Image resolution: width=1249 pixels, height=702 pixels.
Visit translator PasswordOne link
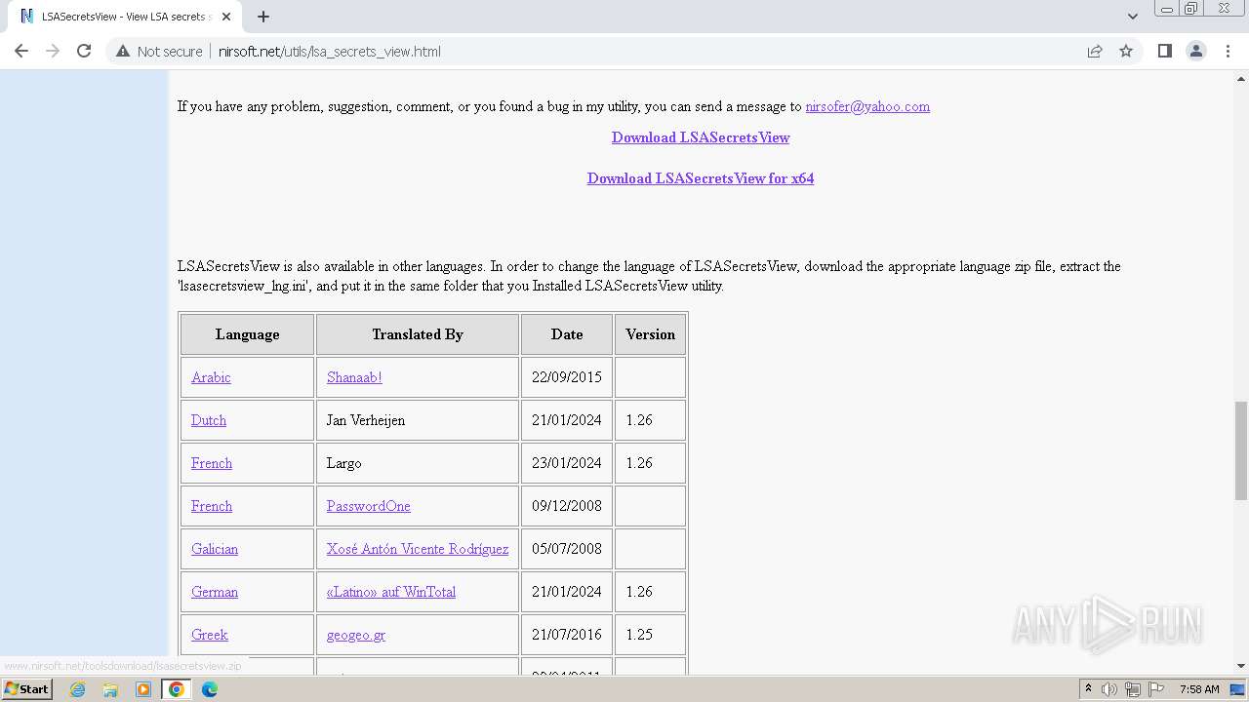tap(369, 506)
